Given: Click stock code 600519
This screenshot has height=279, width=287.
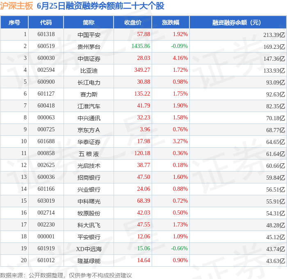Looking at the screenshot, I should tap(46, 46).
